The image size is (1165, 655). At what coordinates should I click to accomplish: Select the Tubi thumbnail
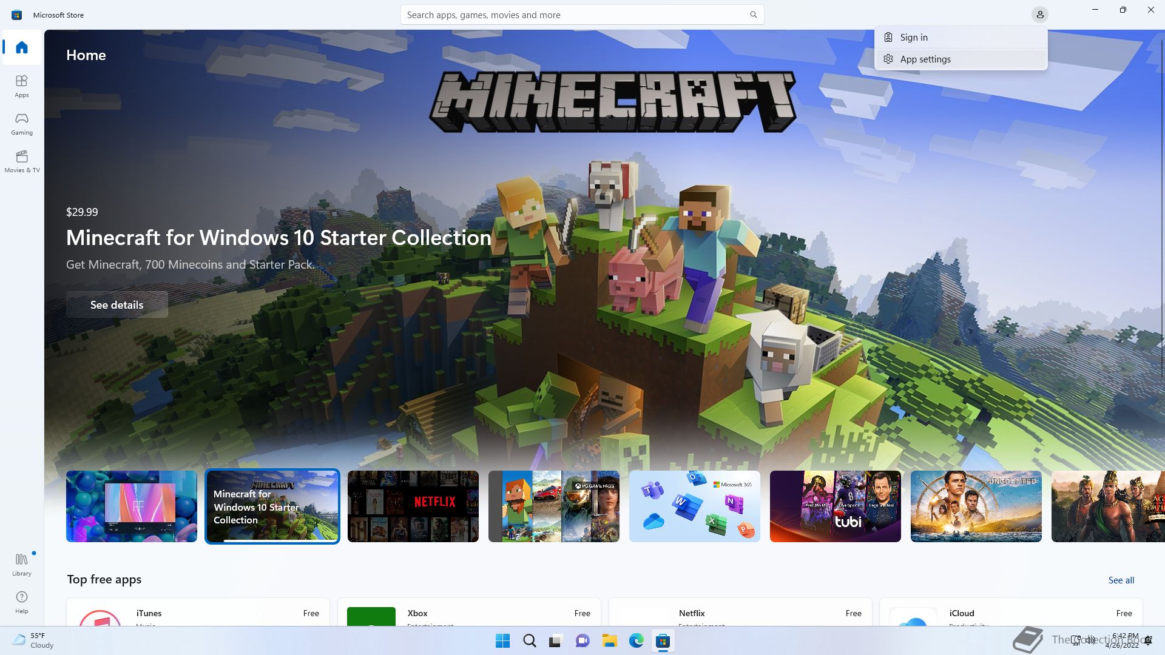(x=836, y=506)
